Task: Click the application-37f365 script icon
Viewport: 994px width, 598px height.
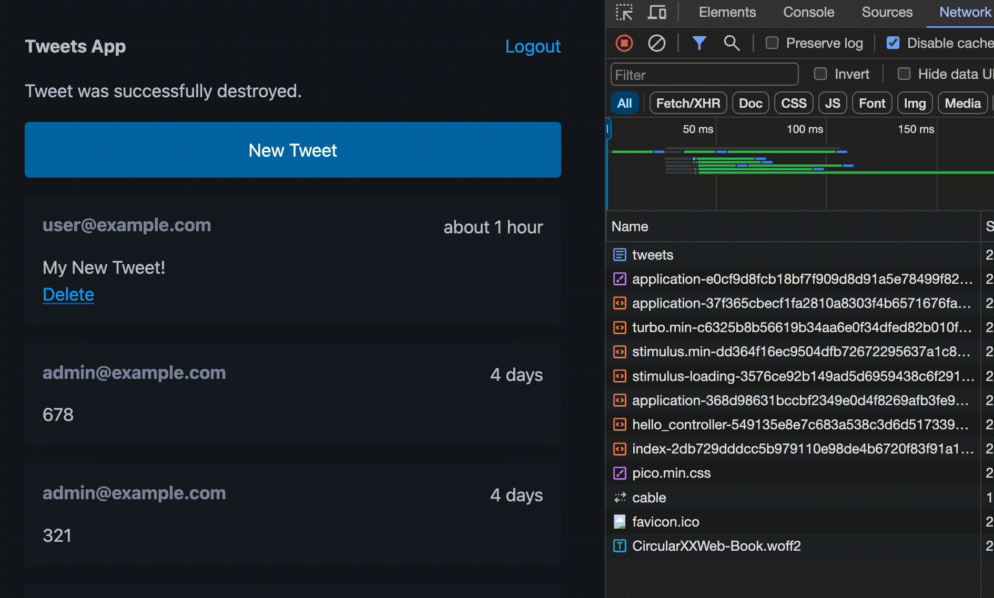Action: pos(620,303)
